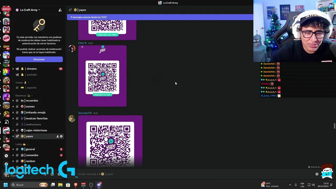Viewport: 336px width, 189px height.
Task: Click the new messages since 13:07 banner
Action: [x=160, y=17]
